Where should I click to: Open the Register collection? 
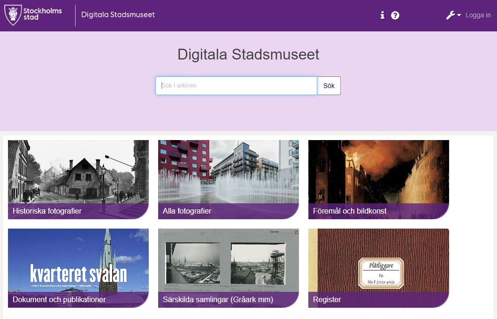pyautogui.click(x=379, y=268)
